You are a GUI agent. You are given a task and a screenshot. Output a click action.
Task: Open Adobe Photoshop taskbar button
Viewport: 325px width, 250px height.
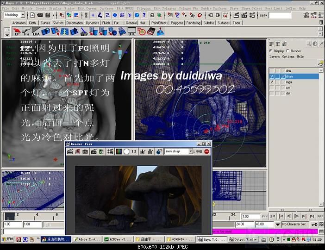click(x=87, y=239)
